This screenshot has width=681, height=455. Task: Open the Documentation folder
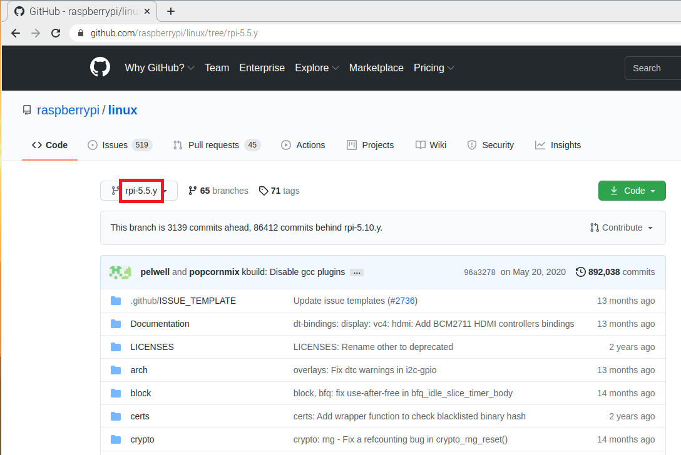tap(160, 324)
